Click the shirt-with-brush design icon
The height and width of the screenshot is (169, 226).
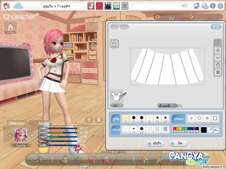[117, 96]
